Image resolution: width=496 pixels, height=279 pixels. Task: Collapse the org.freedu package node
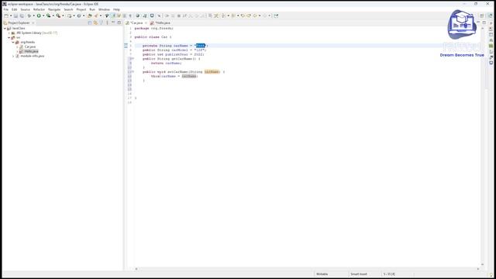pyautogui.click(x=13, y=42)
